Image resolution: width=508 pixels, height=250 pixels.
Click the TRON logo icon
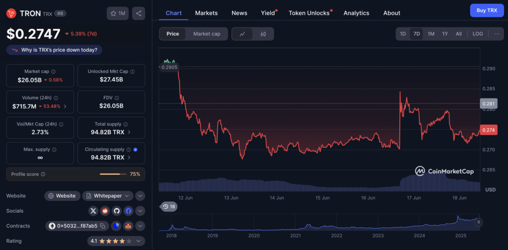point(11,13)
